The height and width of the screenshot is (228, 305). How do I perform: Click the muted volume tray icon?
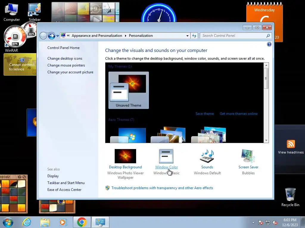(275, 222)
